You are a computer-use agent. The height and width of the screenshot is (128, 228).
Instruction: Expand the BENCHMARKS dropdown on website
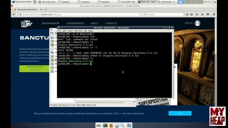[51, 23]
